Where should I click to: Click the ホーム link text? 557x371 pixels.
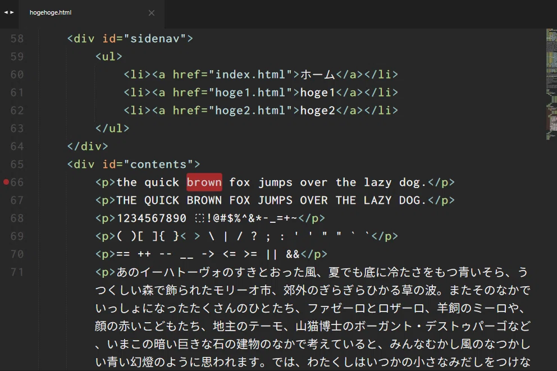coord(318,75)
